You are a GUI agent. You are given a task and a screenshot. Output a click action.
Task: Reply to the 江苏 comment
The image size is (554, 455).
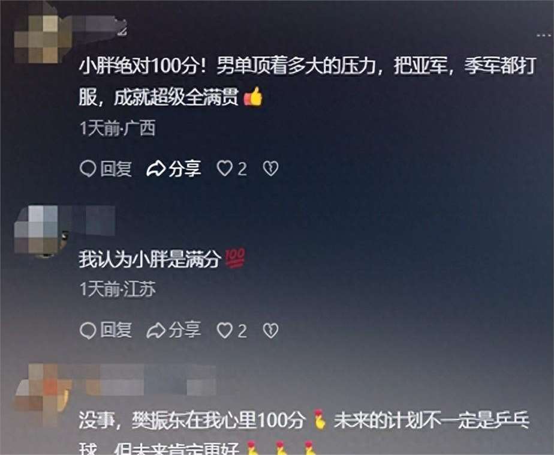[106, 331]
